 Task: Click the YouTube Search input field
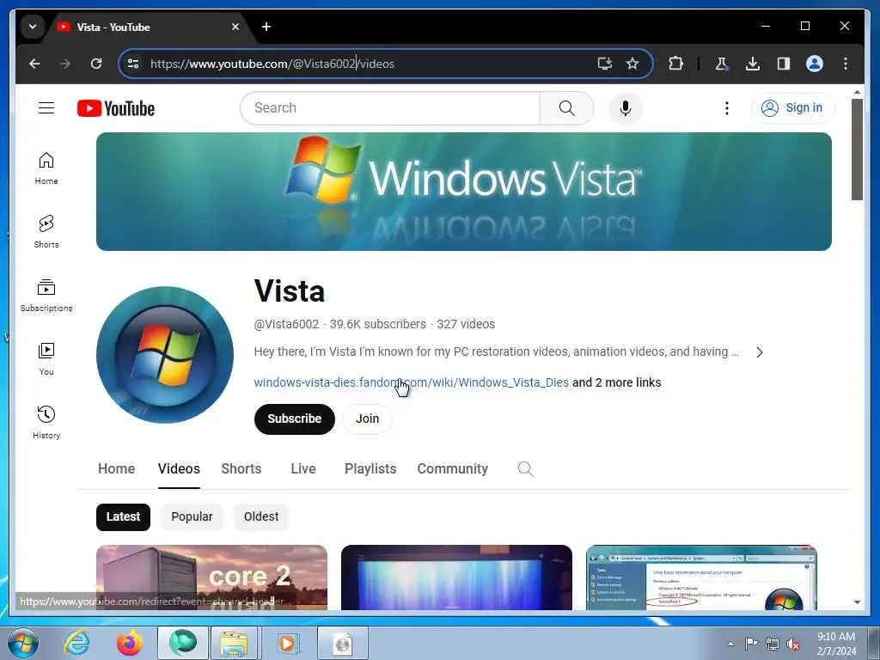[391, 107]
